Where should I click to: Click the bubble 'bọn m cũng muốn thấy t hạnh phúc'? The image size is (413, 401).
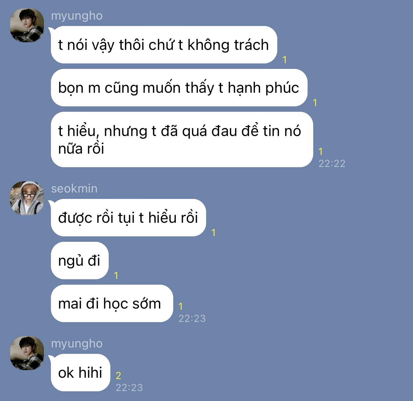[x=179, y=88]
